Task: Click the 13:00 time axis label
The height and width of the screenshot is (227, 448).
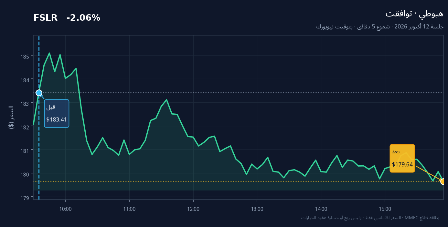Action: (257, 209)
